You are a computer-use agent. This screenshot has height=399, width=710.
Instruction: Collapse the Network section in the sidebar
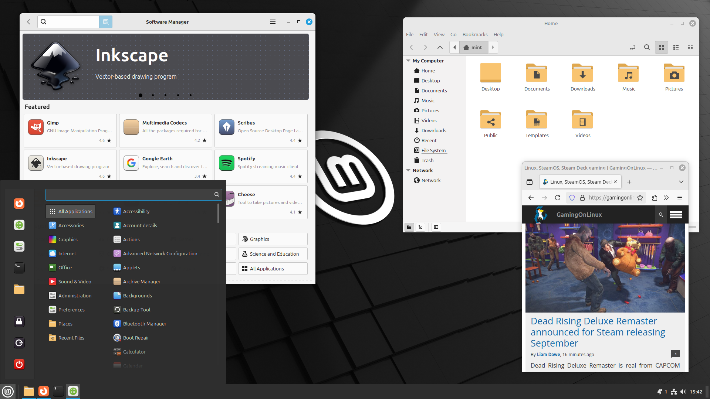click(408, 170)
